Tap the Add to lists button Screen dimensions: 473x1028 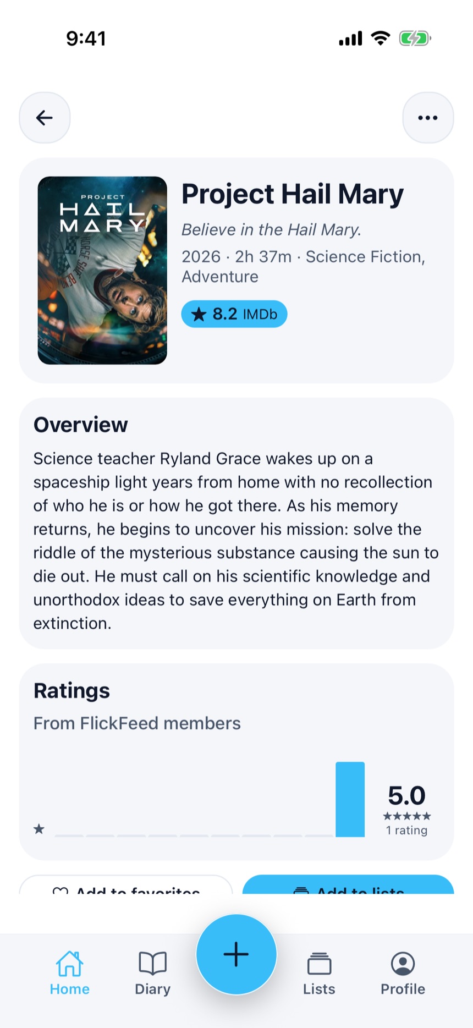point(348,884)
